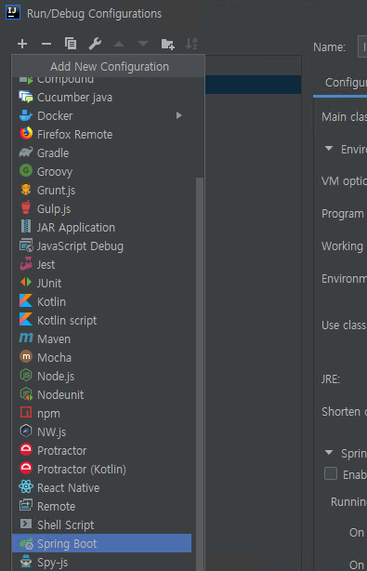Click the Move Down arrow icon
Viewport: 367px width, 571px height.
click(143, 44)
